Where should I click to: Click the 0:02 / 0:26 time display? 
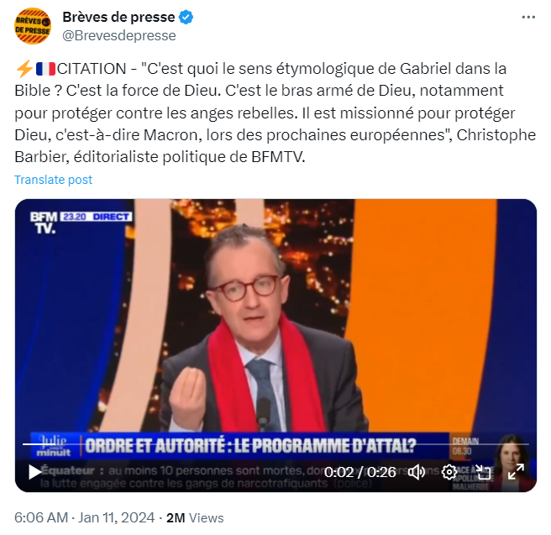coord(359,473)
